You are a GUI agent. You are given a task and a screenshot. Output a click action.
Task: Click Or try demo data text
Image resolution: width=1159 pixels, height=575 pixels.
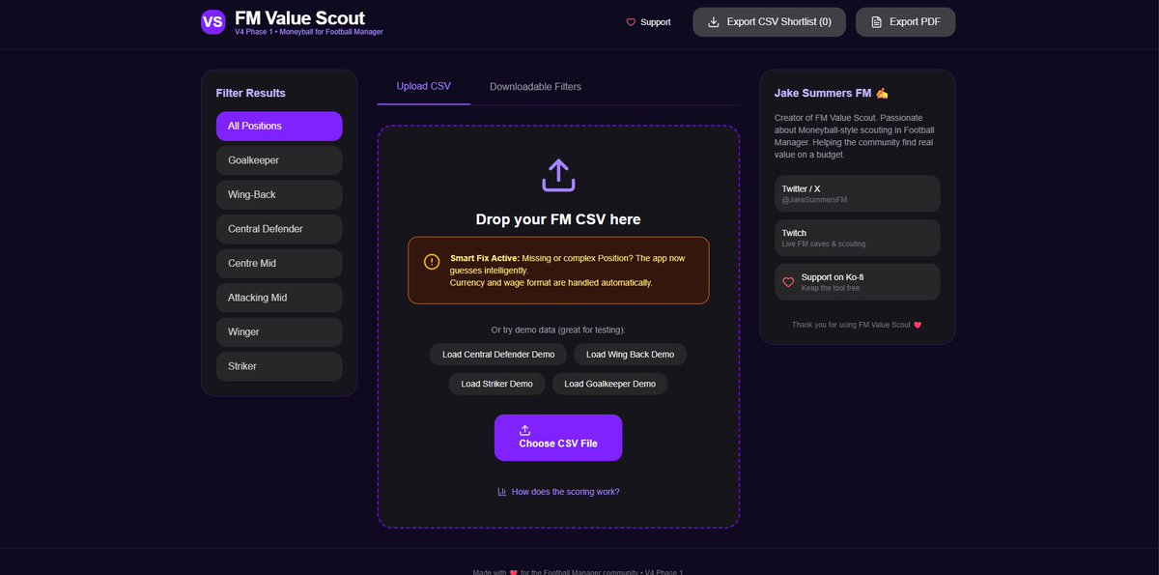[x=558, y=330]
